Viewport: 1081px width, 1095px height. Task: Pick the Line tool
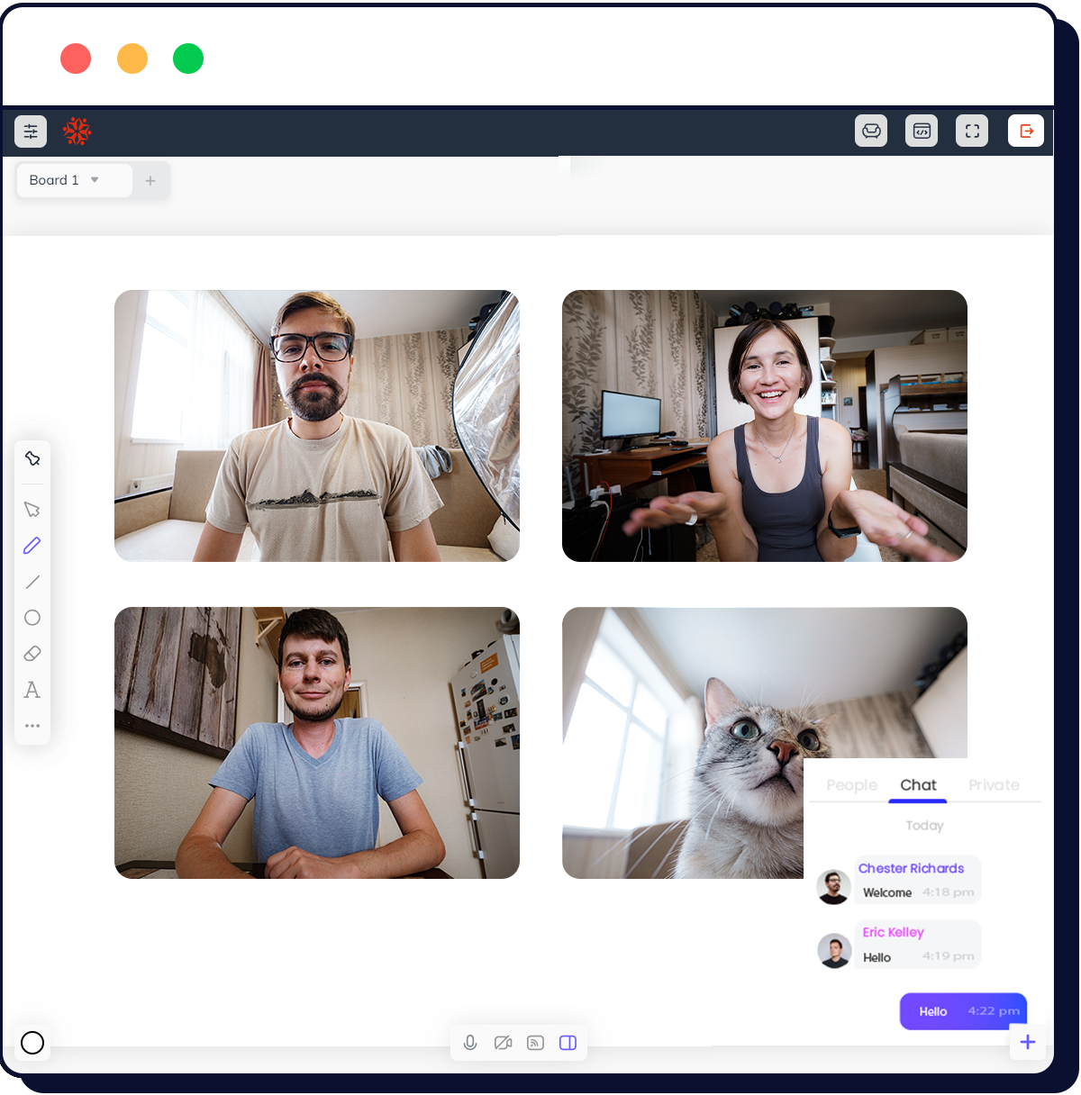pyautogui.click(x=32, y=582)
